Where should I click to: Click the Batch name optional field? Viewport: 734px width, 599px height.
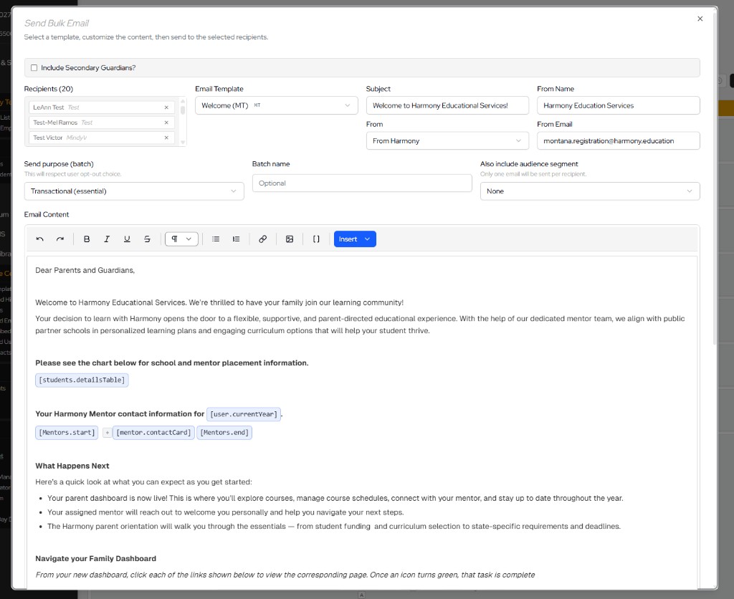pyautogui.click(x=362, y=183)
